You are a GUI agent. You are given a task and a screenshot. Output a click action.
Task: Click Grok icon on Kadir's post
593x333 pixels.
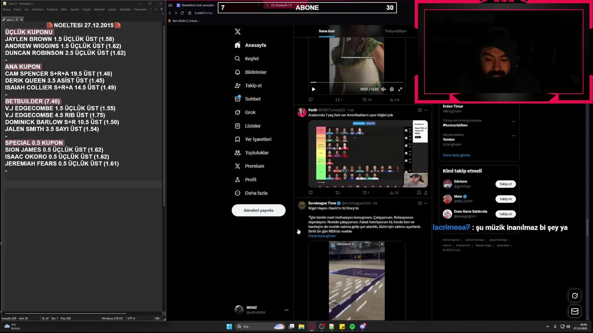pyautogui.click(x=420, y=110)
